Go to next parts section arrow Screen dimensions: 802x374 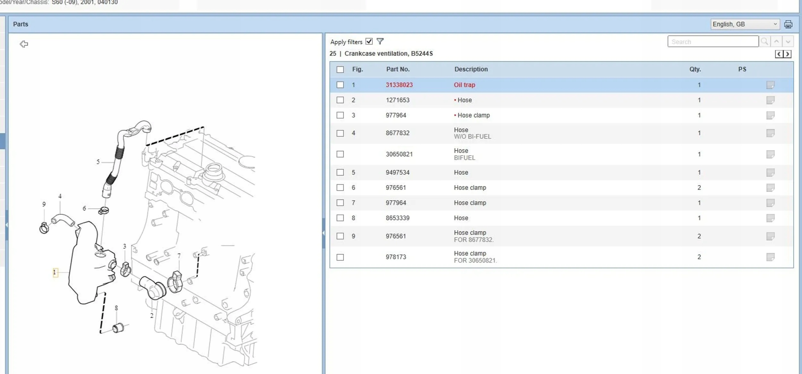pos(787,54)
